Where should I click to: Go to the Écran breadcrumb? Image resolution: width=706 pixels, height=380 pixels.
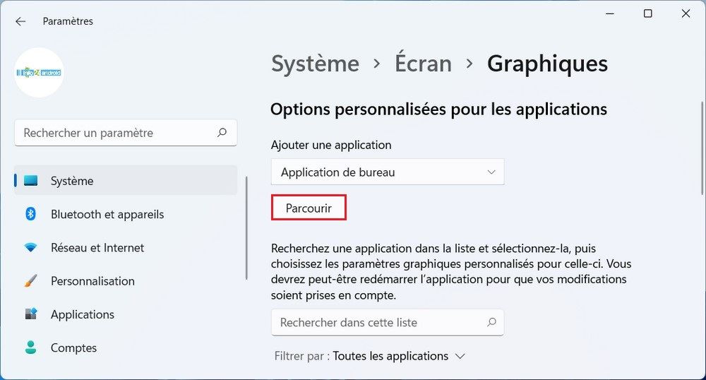423,64
